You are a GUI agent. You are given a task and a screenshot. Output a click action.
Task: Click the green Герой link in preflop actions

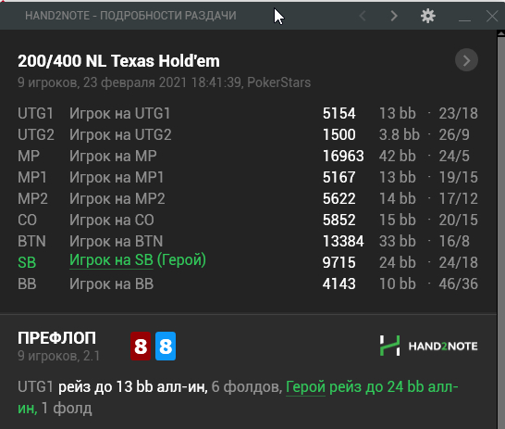(305, 386)
